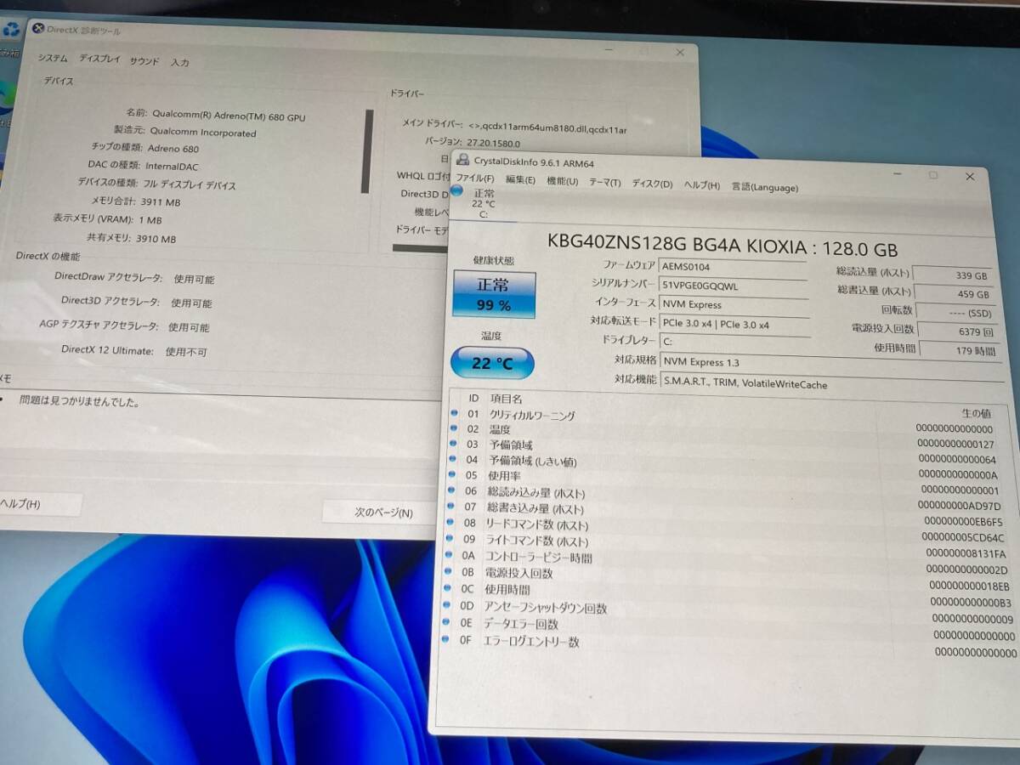Click status dot of コントローラービジー時間 row
This screenshot has height=765, width=1020.
[450, 555]
